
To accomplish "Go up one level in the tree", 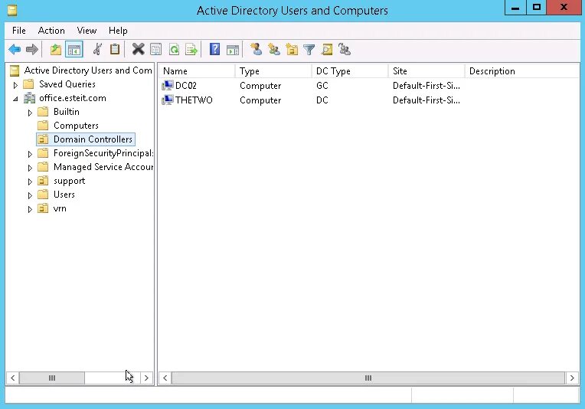I will tap(56, 49).
